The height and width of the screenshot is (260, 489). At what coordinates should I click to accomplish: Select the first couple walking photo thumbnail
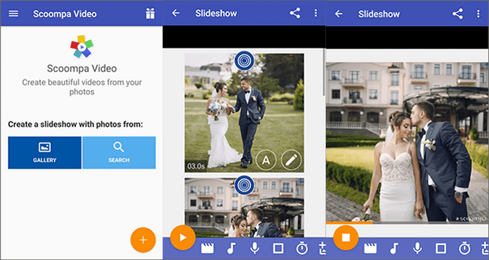[x=244, y=113]
